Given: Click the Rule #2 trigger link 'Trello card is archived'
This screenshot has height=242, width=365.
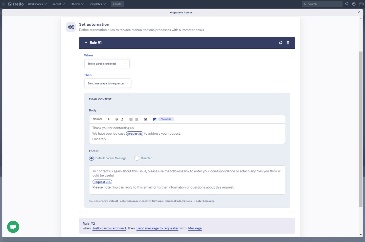Looking at the screenshot, I should tap(109, 228).
